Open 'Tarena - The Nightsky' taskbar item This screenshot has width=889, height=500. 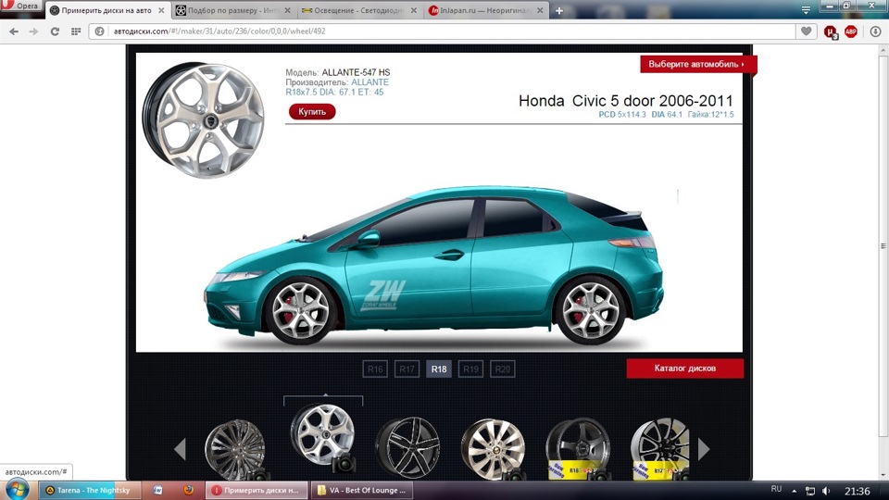pos(89,491)
